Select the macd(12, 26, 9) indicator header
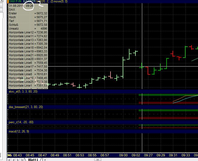The height and width of the screenshot is (161, 198). coord(19,131)
